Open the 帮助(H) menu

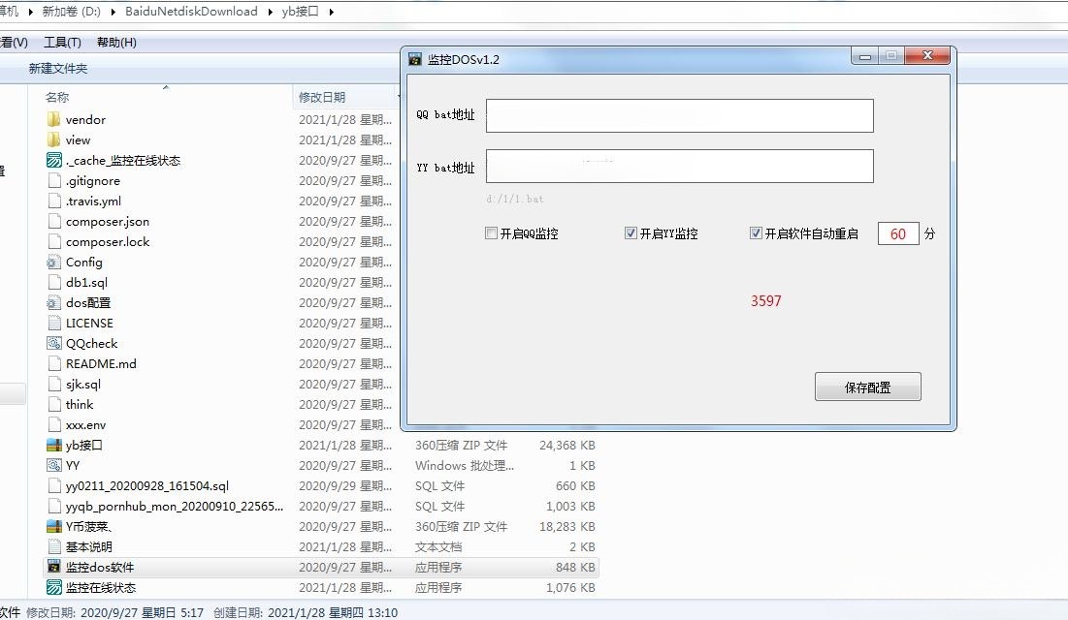pos(113,43)
